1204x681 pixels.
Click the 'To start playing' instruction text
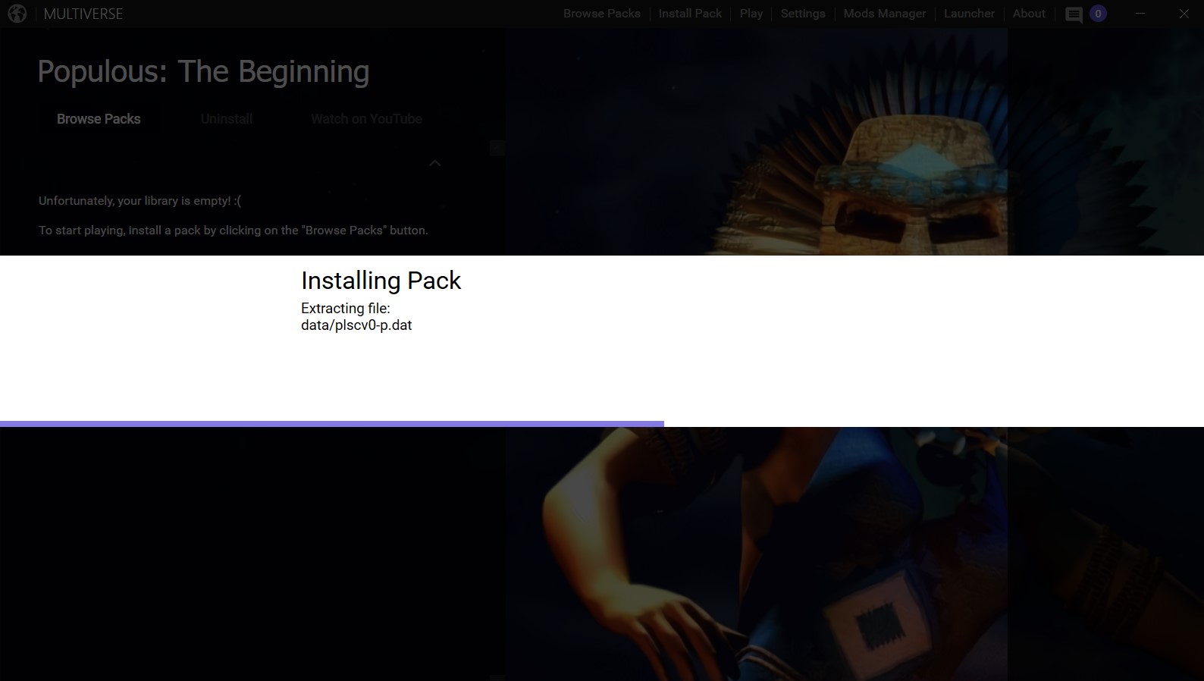coord(234,231)
